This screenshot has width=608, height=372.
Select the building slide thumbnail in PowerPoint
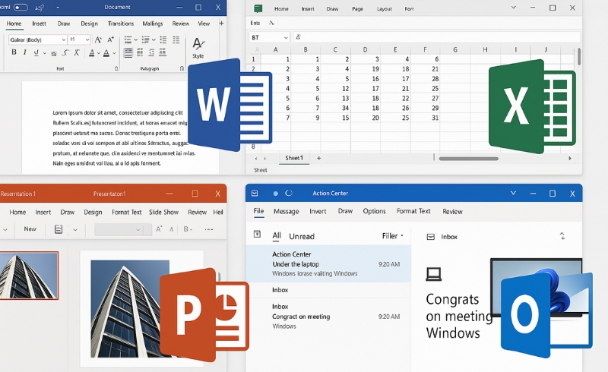coord(29,276)
